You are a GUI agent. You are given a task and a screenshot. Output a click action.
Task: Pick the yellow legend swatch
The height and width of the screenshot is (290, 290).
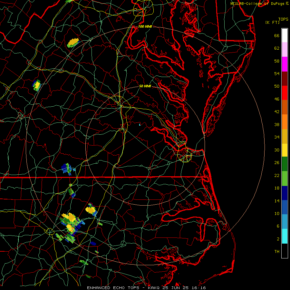point(285,150)
